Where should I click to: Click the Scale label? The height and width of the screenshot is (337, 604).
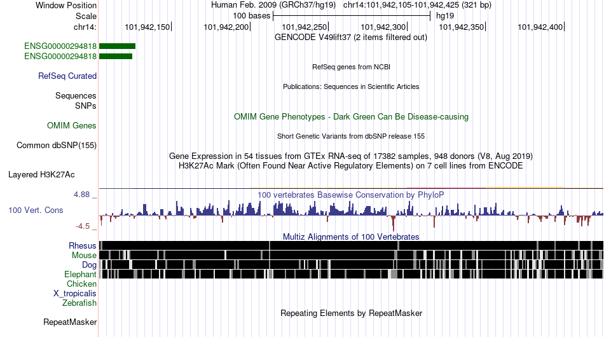[x=86, y=16]
